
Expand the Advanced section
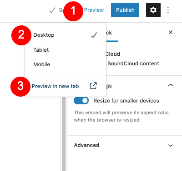124,145
